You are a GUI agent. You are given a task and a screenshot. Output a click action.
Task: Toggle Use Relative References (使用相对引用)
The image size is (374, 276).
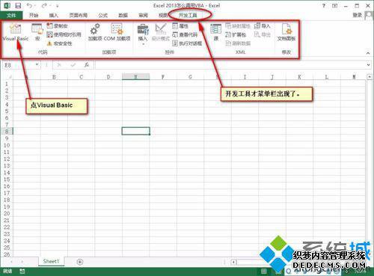point(64,34)
